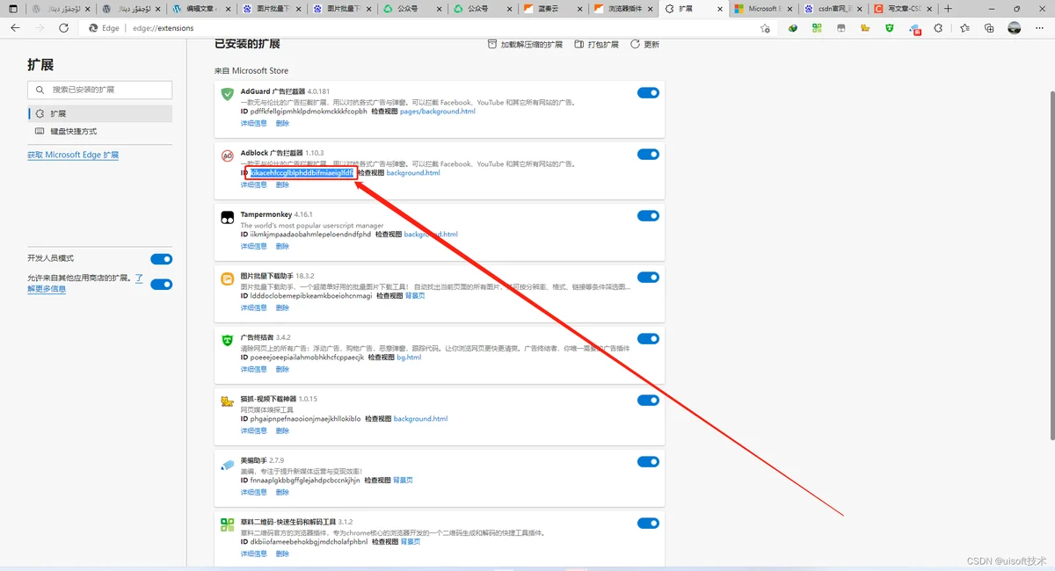Click the AdGuard shield icon

(227, 94)
